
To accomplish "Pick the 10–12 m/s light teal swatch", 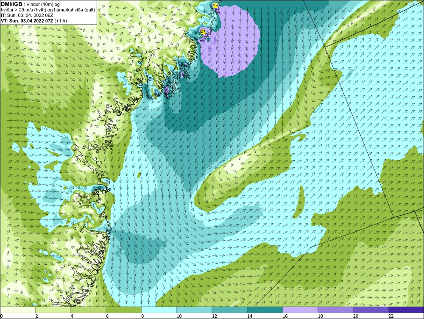I will 194,310.
